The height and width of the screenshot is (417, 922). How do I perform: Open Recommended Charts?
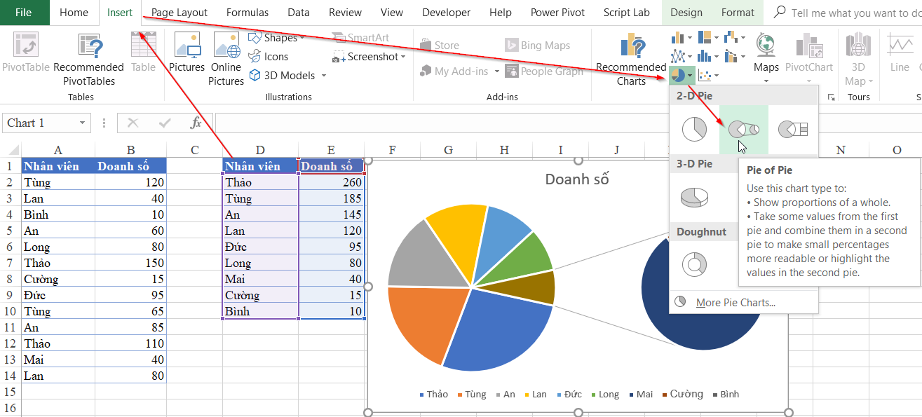(631, 60)
